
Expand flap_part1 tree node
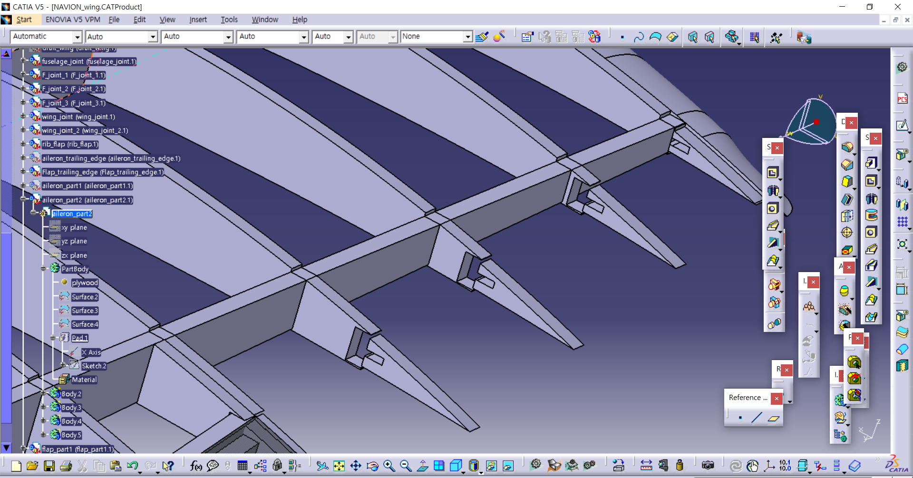coord(23,448)
